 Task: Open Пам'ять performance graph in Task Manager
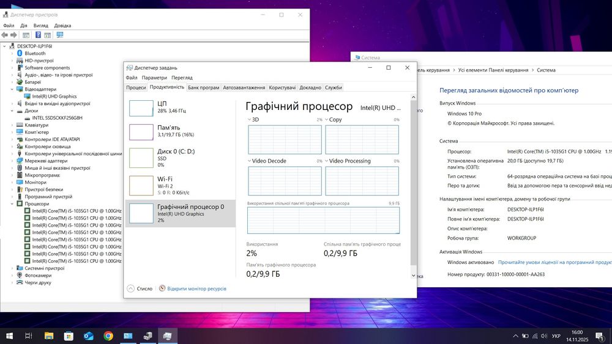[181, 132]
